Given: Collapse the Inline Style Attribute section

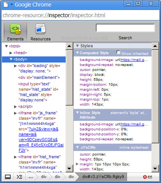Looking at the screenshot, I should (77, 112).
